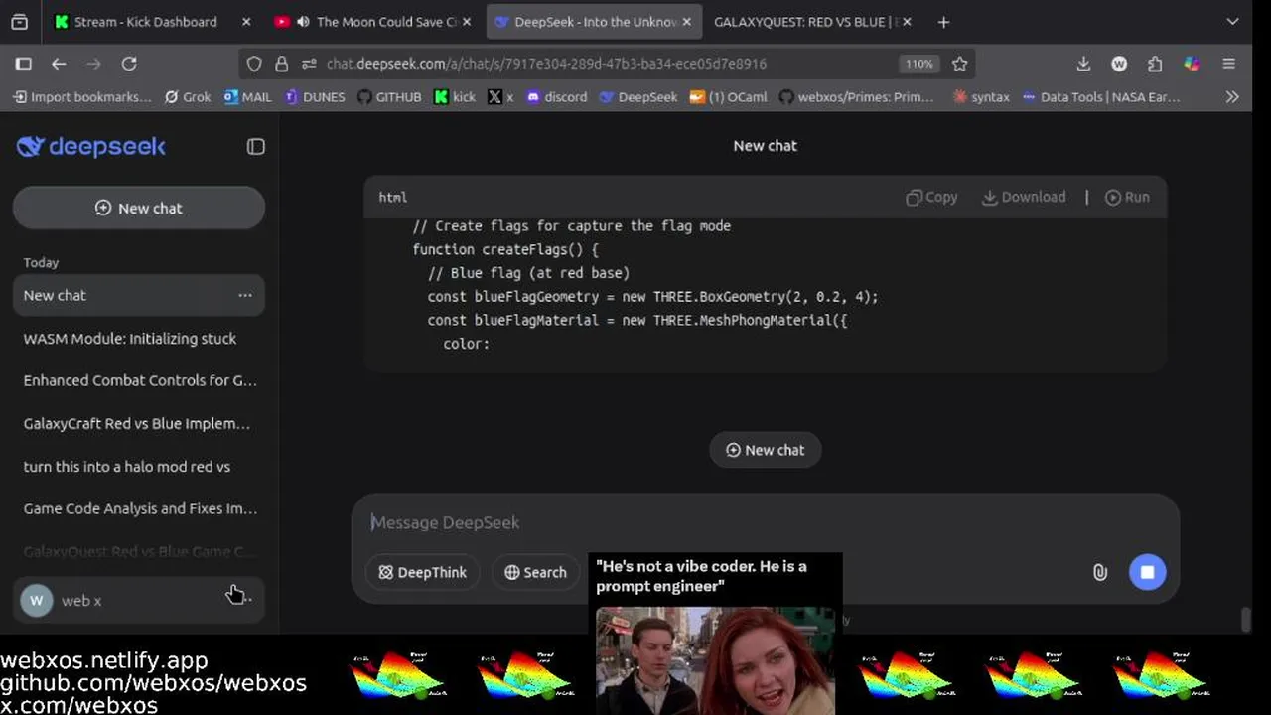This screenshot has height=715, width=1271.
Task: Open the Grok bookmark
Action: 188,97
